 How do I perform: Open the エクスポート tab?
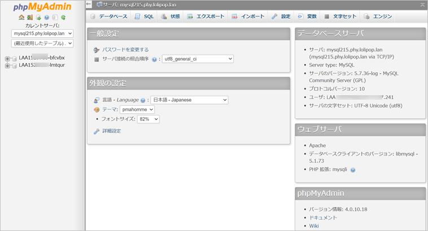tap(206, 17)
